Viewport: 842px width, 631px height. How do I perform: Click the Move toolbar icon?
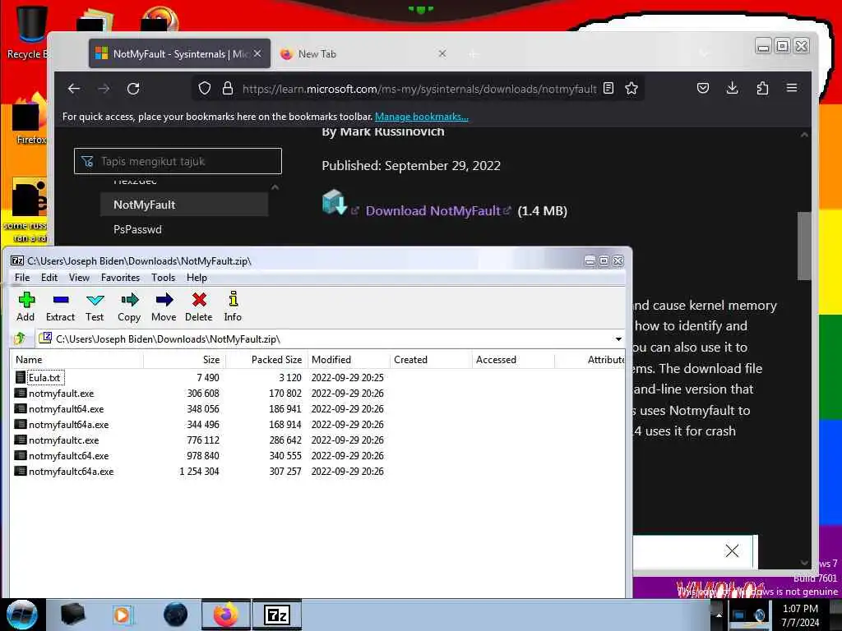point(164,306)
